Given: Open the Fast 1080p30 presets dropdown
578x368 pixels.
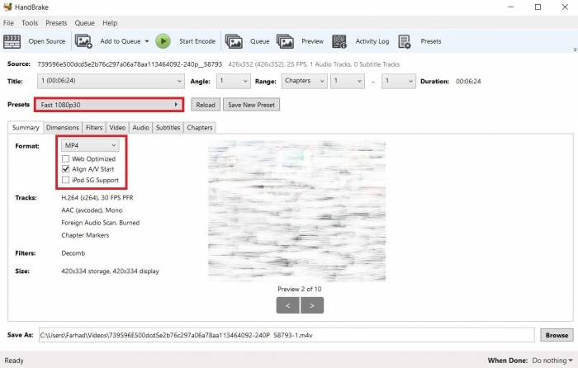Looking at the screenshot, I should point(108,105).
